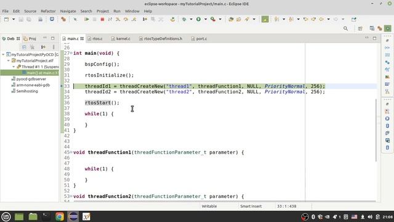
Task: Click the New file toolbar icon
Action: 7,19
